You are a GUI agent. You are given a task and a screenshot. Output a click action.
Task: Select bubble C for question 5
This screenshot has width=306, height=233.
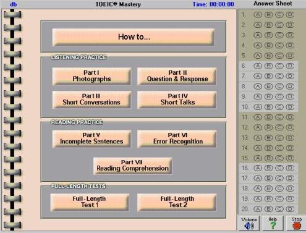click(279, 56)
